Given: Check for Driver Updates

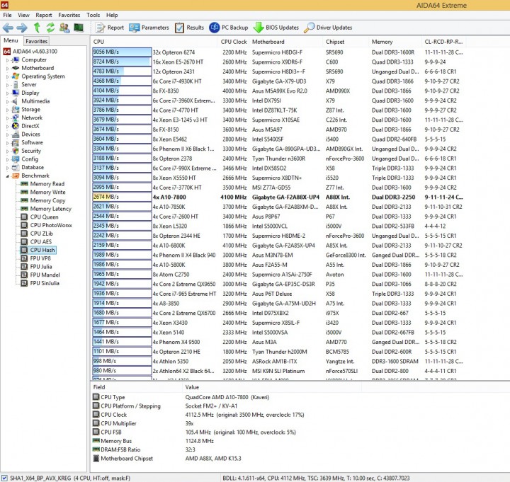Looking at the screenshot, I should (x=328, y=28).
